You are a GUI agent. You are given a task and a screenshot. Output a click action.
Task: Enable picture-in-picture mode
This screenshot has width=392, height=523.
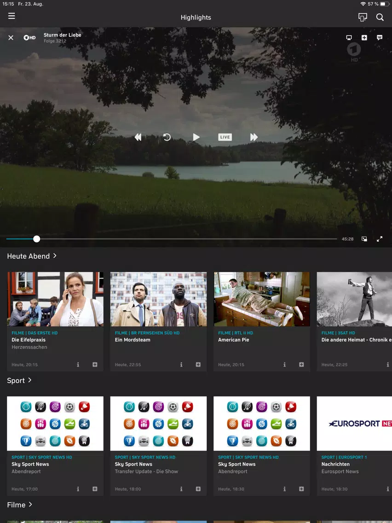364,239
